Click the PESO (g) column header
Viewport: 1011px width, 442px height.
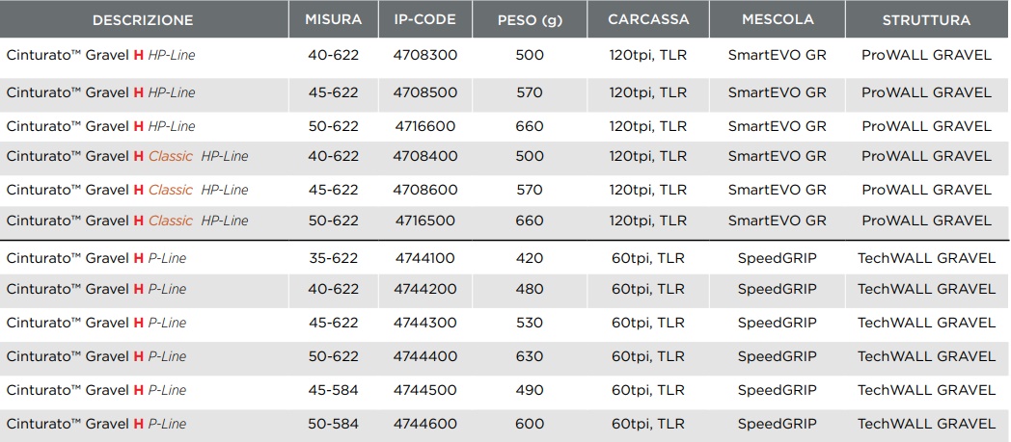point(530,20)
